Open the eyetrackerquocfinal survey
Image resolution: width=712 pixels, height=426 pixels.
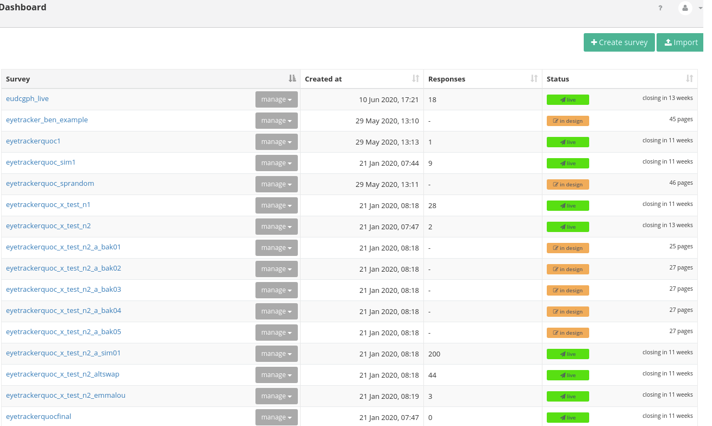coord(38,416)
